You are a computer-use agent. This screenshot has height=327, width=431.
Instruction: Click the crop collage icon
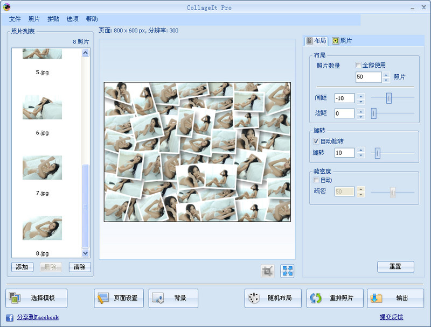267,271
